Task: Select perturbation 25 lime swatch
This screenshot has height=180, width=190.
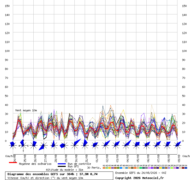Action: click(x=172, y=168)
